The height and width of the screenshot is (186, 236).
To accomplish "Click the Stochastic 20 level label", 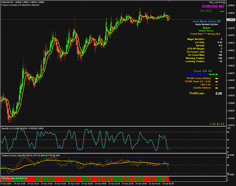I will pyautogui.click(x=228, y=148).
